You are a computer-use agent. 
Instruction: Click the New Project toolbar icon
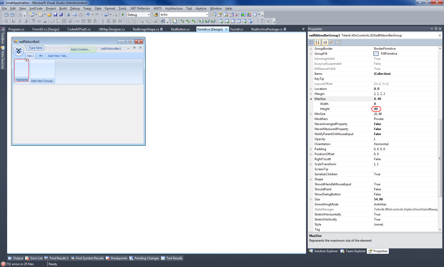32,15
